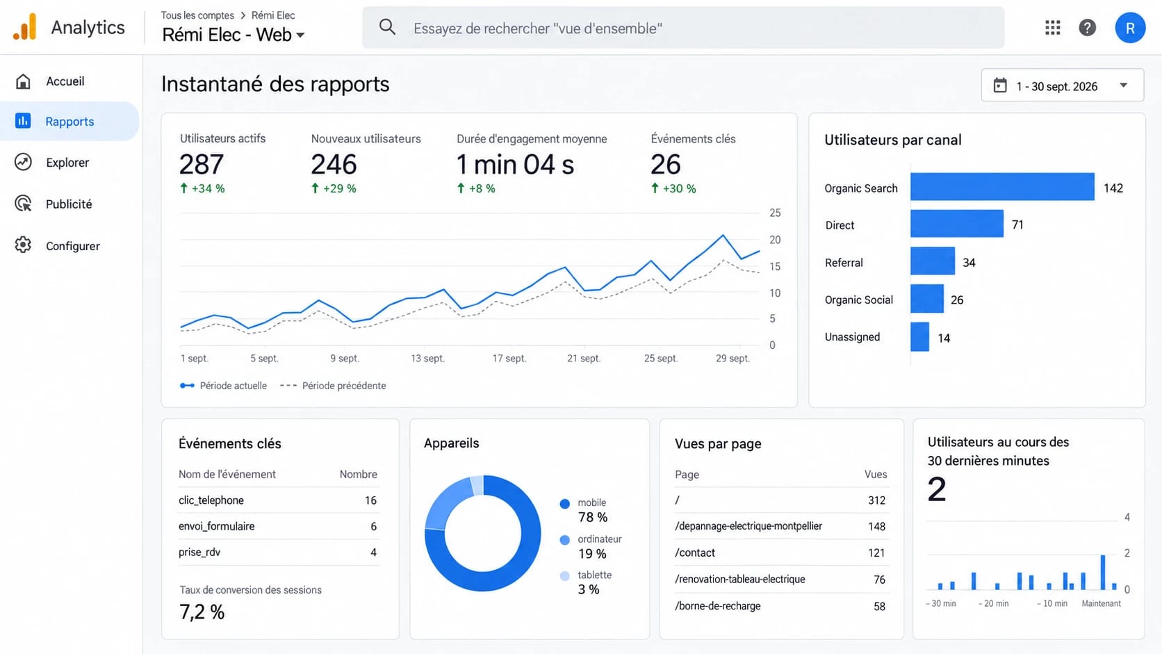Click the Accueil home icon
The image size is (1162, 654).
click(x=23, y=81)
